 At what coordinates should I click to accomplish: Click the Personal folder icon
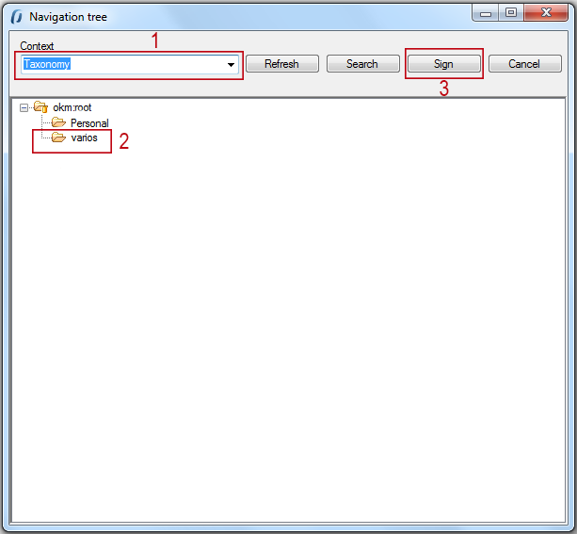point(58,121)
